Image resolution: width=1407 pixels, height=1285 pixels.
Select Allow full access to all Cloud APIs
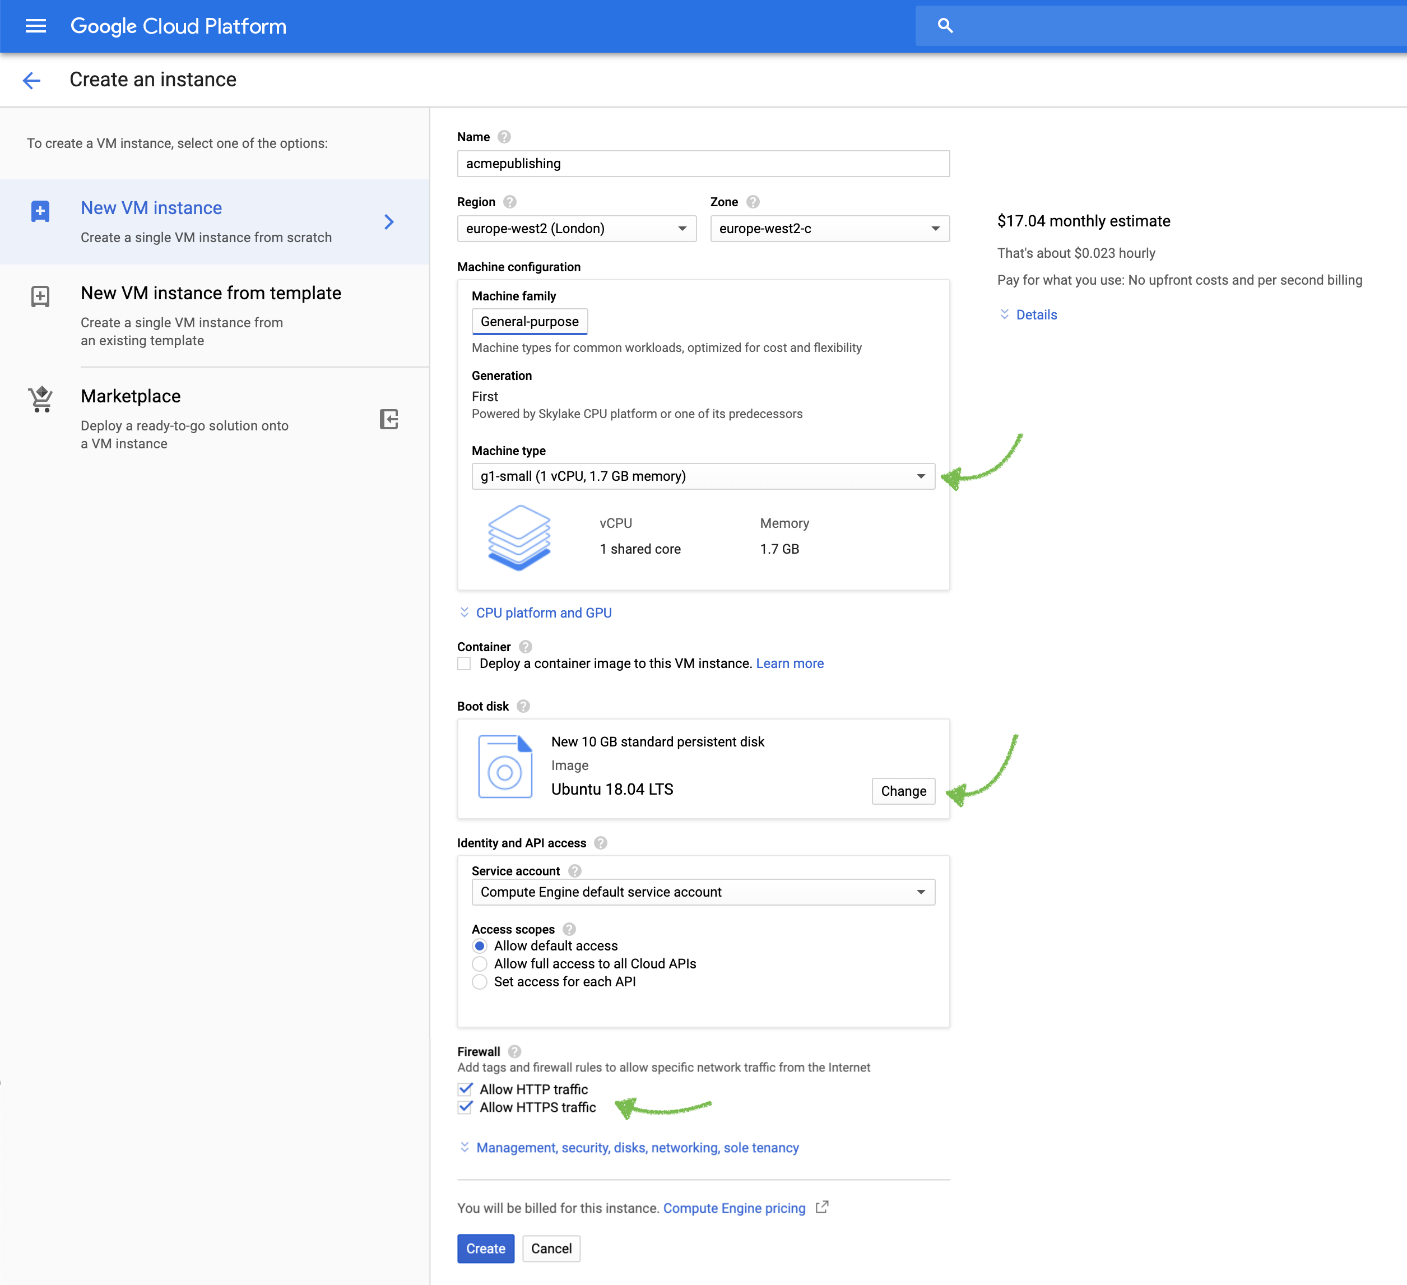[x=480, y=964]
